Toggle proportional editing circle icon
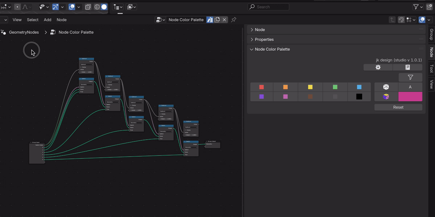Viewport: 435px width, 217px height. coord(17,7)
